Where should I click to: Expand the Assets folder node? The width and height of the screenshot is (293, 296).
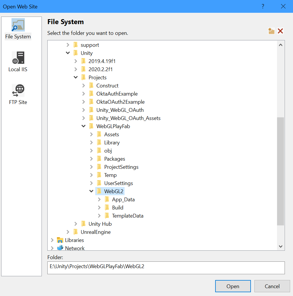pos(91,134)
